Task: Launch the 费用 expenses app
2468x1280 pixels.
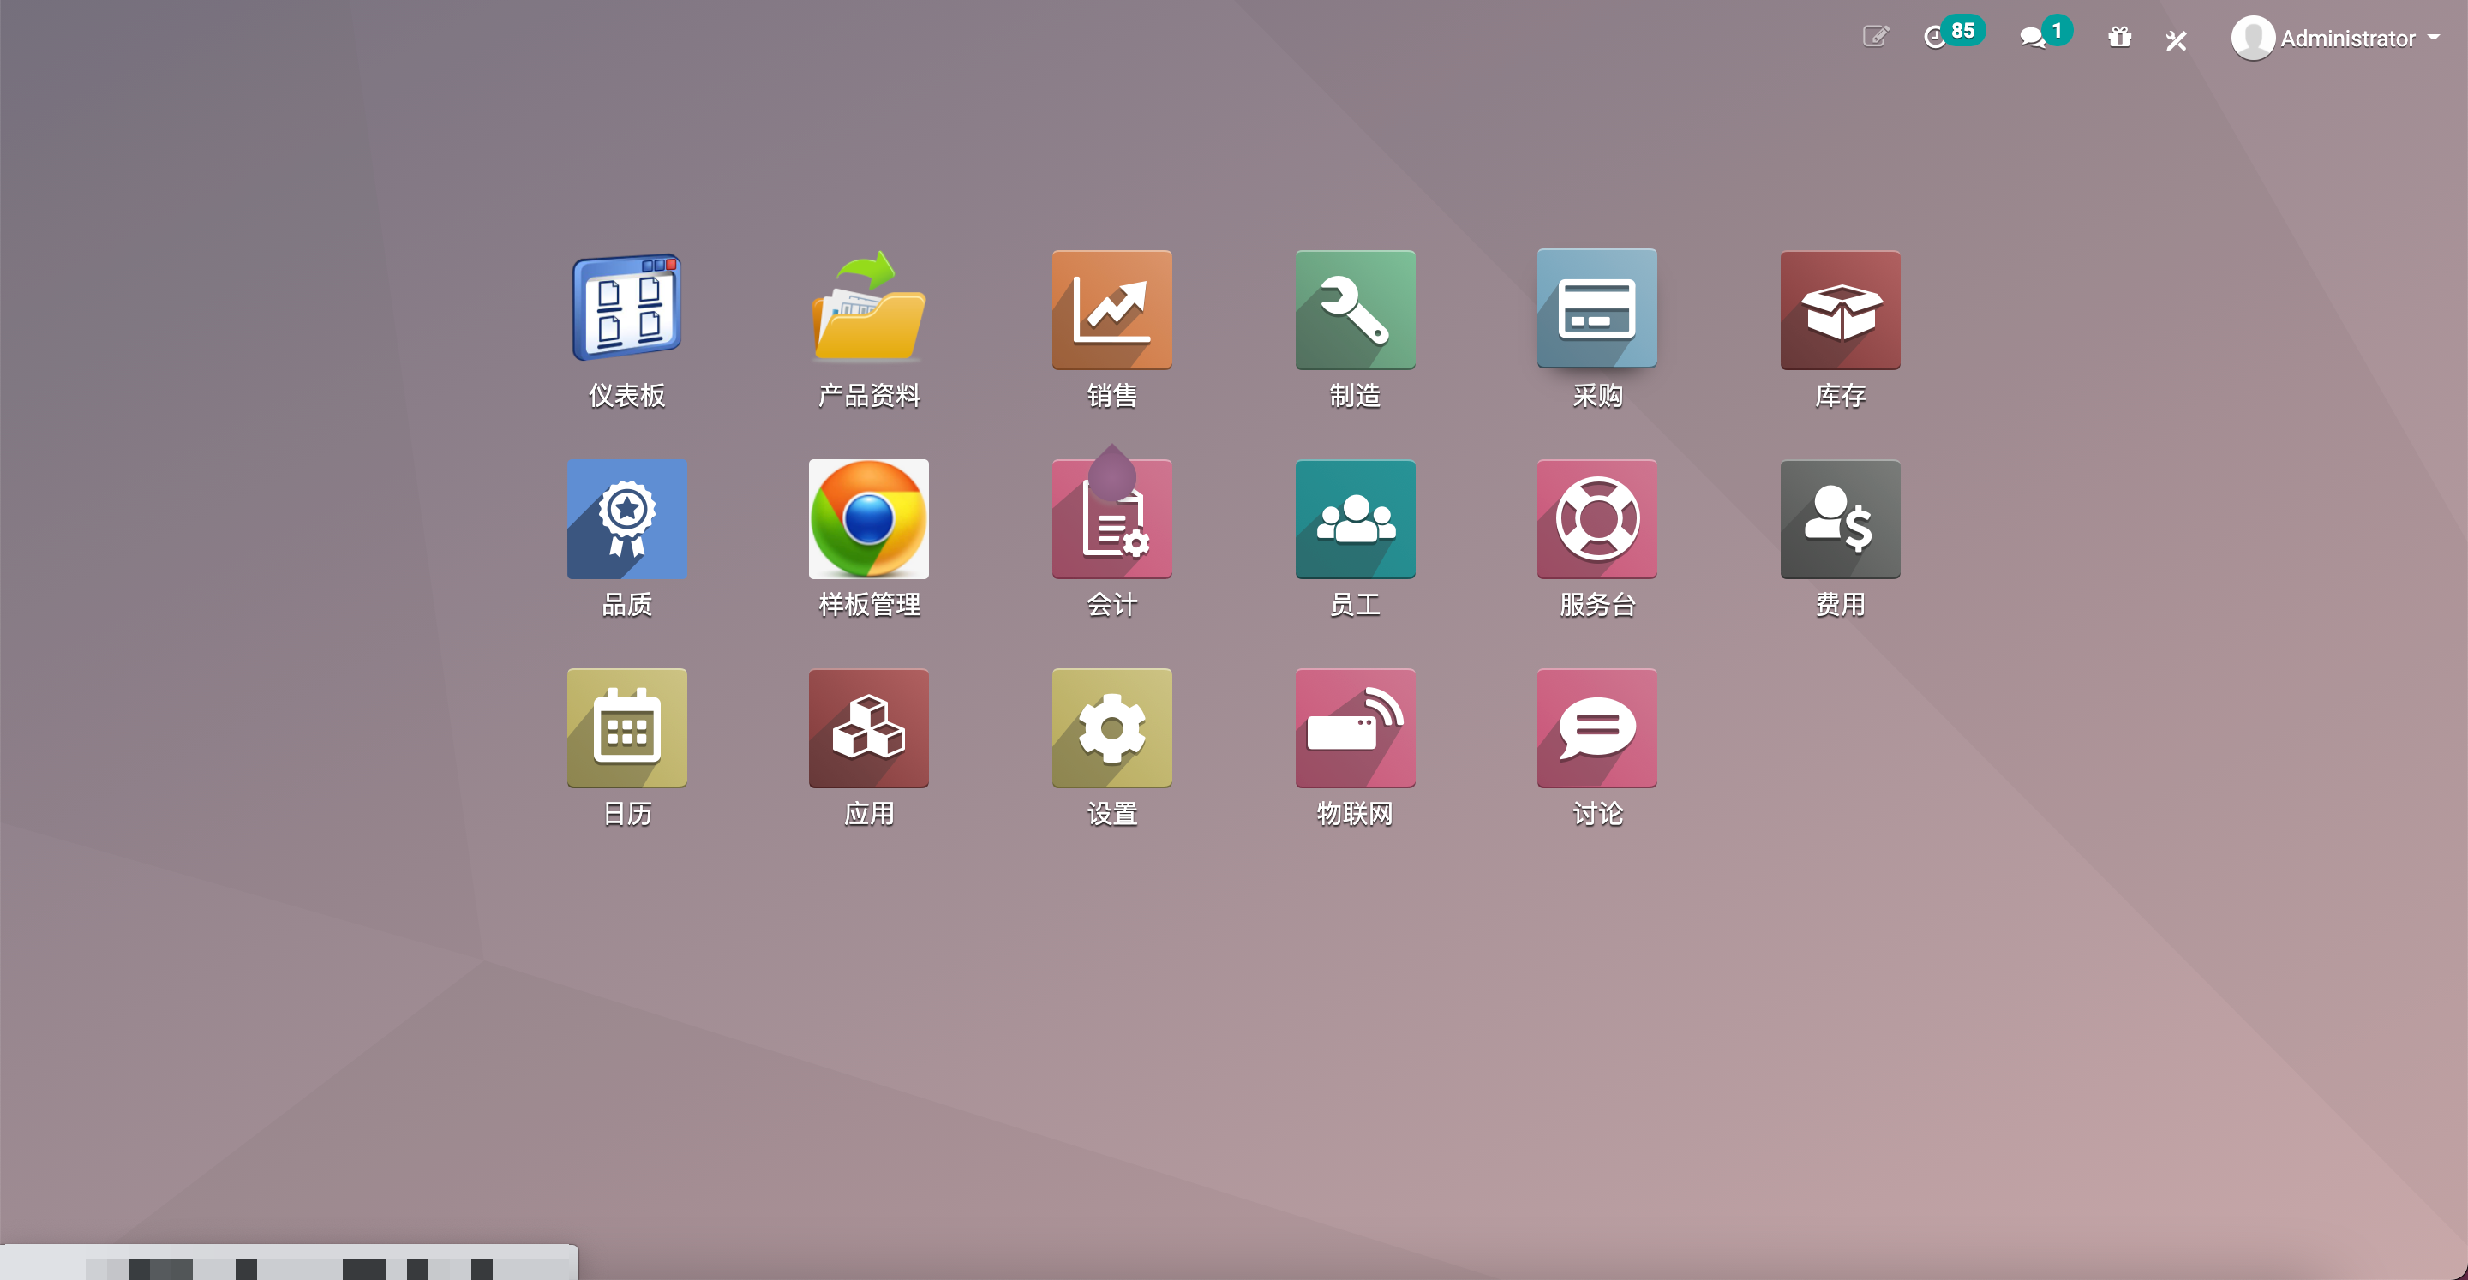Action: point(1840,518)
